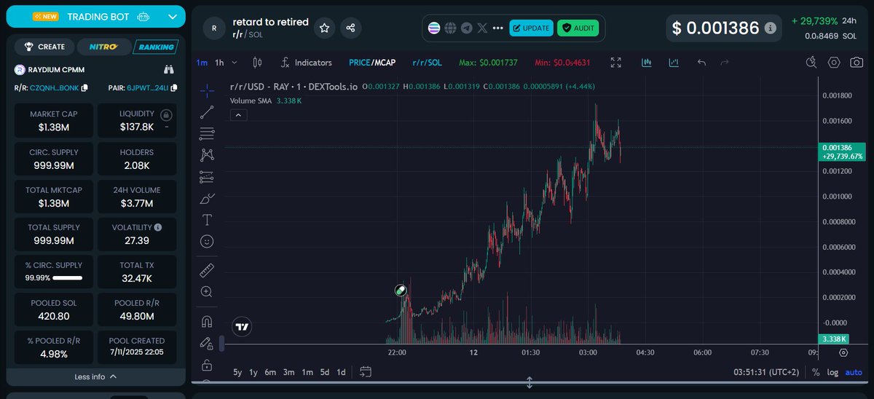Image resolution: width=874 pixels, height=399 pixels.
Task: Click the binoculars icon next to Raydium CPMM
Action: (x=169, y=71)
